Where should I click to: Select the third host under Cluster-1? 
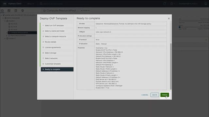click(x=14, y=30)
